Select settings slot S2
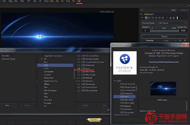 coord(149,18)
